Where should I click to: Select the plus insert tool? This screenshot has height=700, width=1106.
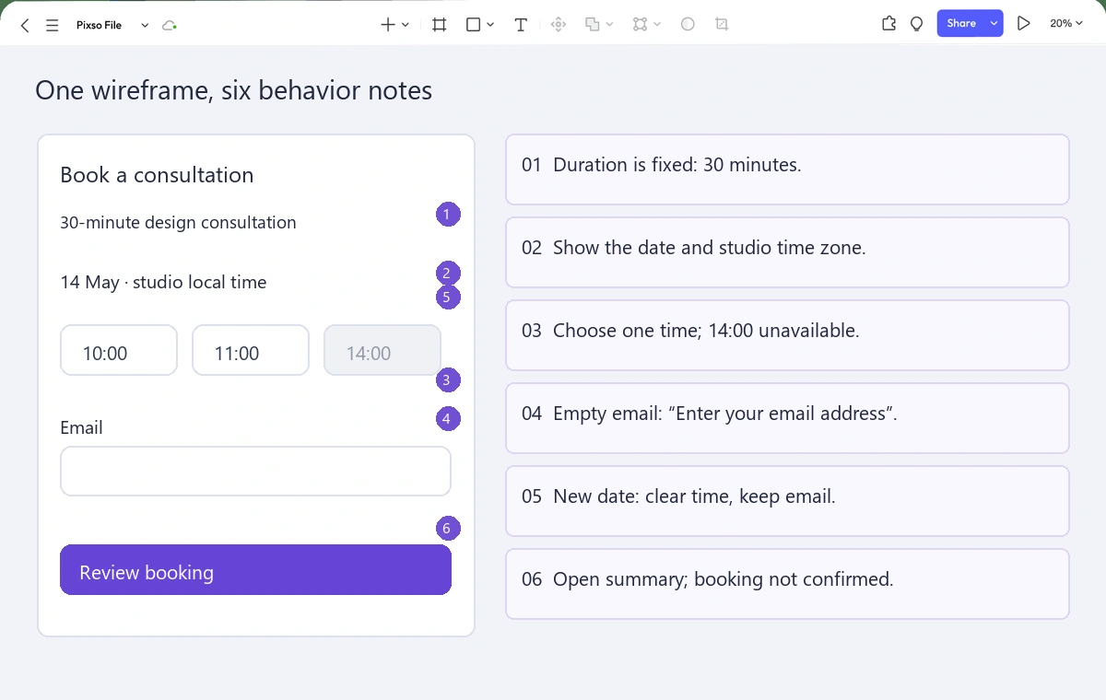(388, 25)
